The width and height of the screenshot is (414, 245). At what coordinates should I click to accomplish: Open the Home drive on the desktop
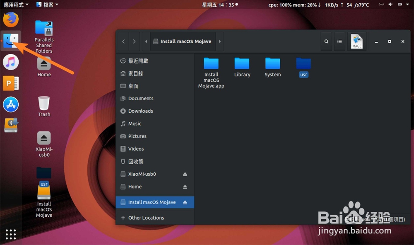pos(44,68)
